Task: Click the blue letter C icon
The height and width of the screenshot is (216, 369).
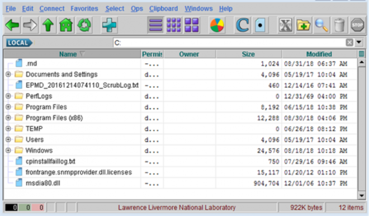Action: click(242, 25)
